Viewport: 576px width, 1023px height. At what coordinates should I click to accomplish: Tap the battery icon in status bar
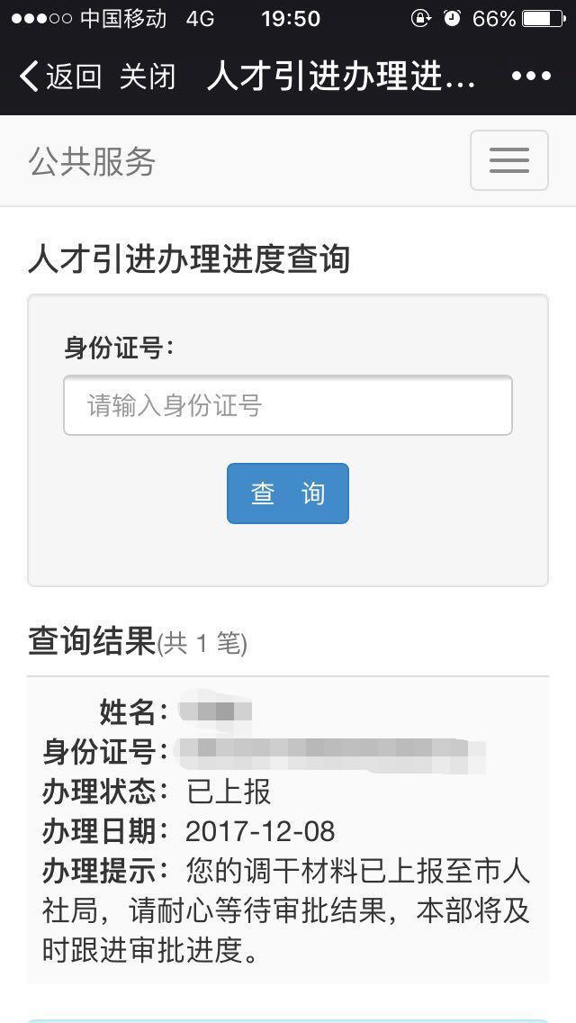coord(544,18)
